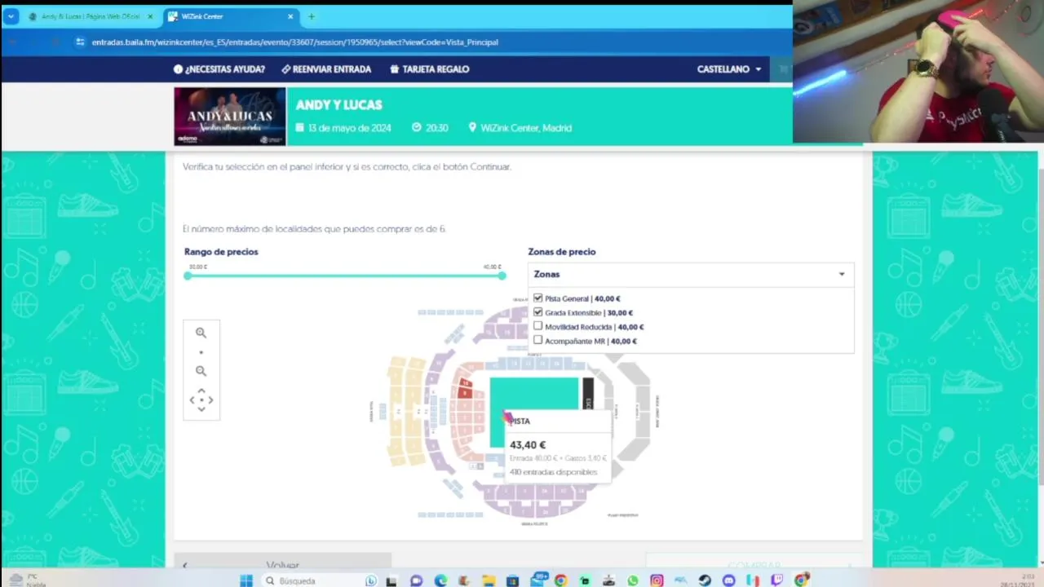The width and height of the screenshot is (1044, 587).
Task: Uncheck Grada Extensible 30,00 € zone
Action: coord(537,312)
